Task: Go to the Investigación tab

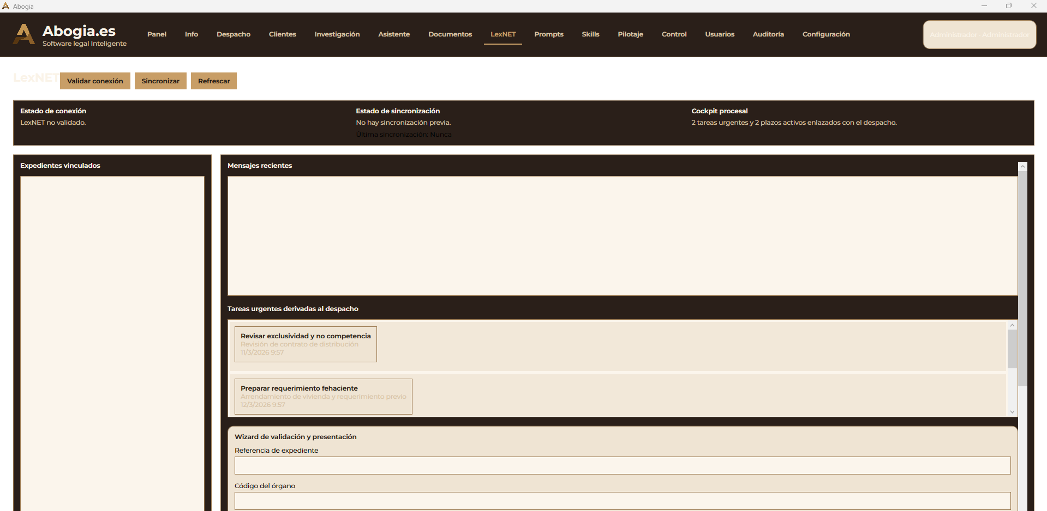Action: 337,34
